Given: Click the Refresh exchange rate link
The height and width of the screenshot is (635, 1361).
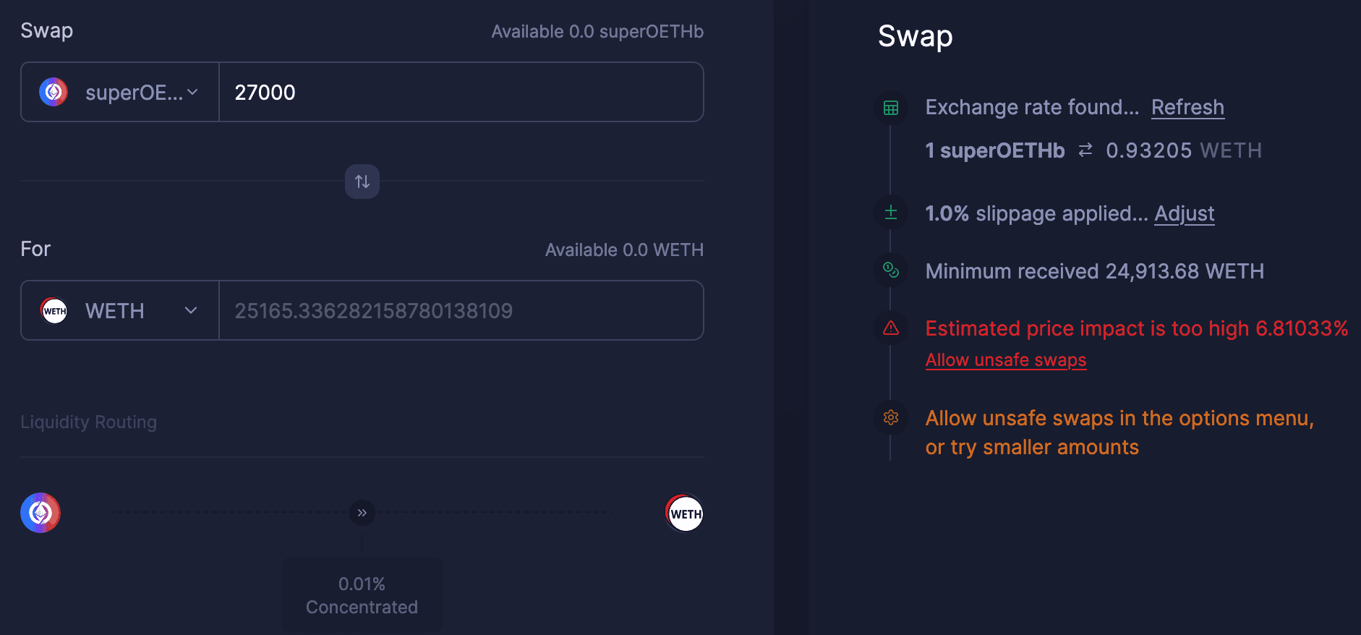Looking at the screenshot, I should 1187,108.
